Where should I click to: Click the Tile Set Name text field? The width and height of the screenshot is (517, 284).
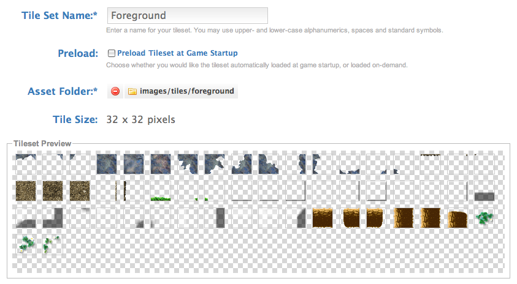[187, 15]
